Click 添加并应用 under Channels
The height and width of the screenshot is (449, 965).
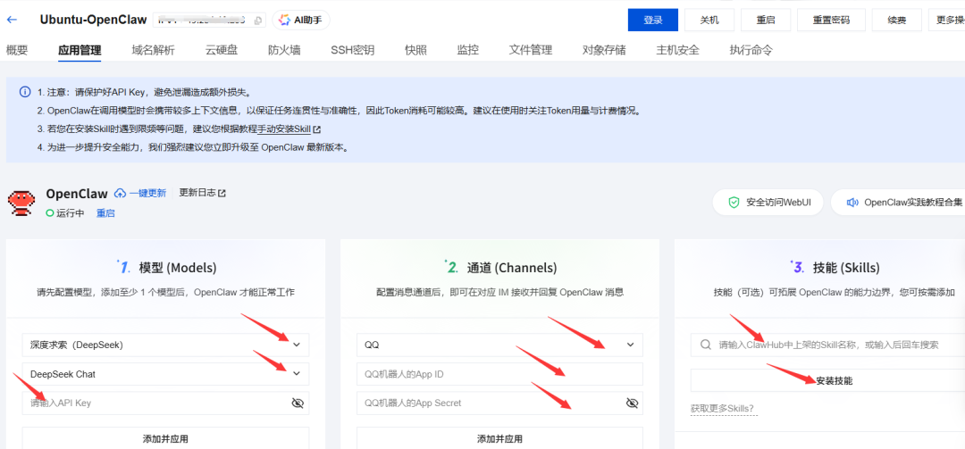[x=499, y=438]
